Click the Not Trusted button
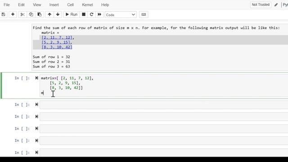The image size is (288, 162). [261, 5]
